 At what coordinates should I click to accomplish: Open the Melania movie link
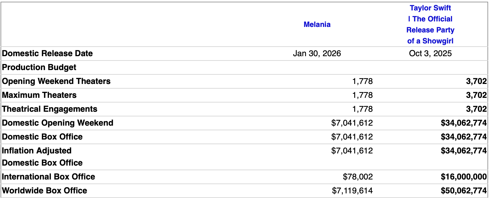coord(317,25)
